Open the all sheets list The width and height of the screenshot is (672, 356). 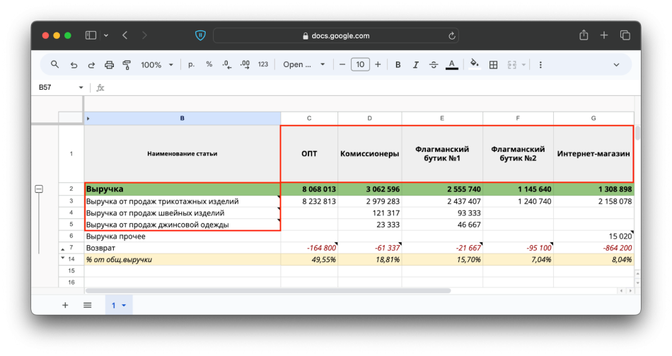tap(88, 305)
